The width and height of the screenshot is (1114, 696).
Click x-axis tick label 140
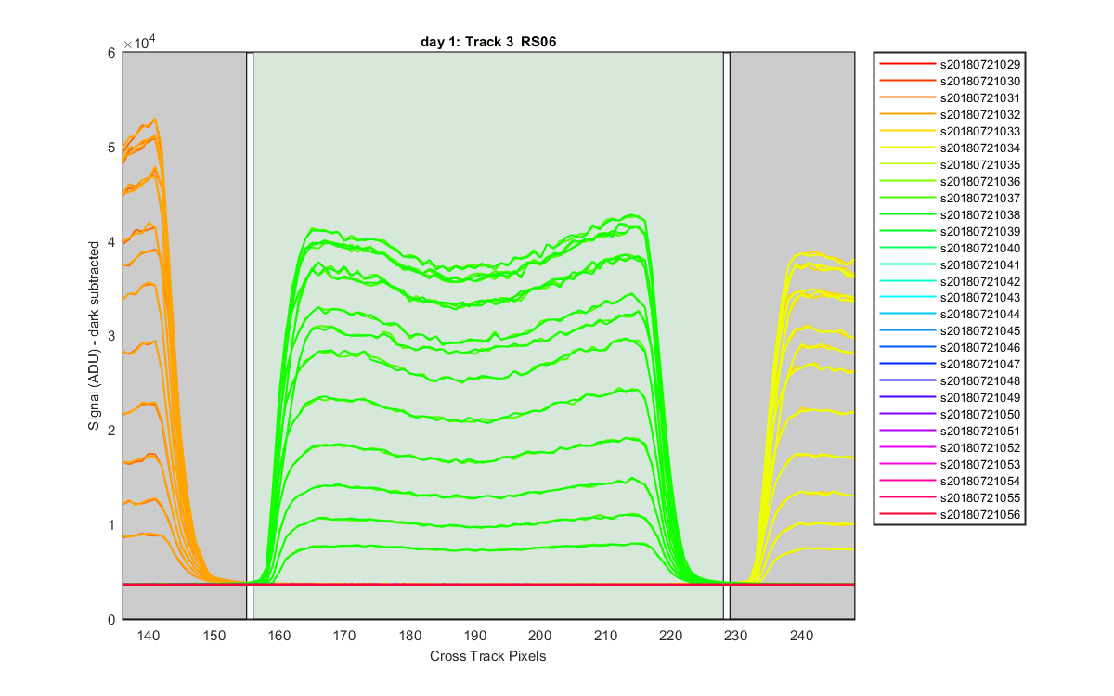(x=149, y=636)
